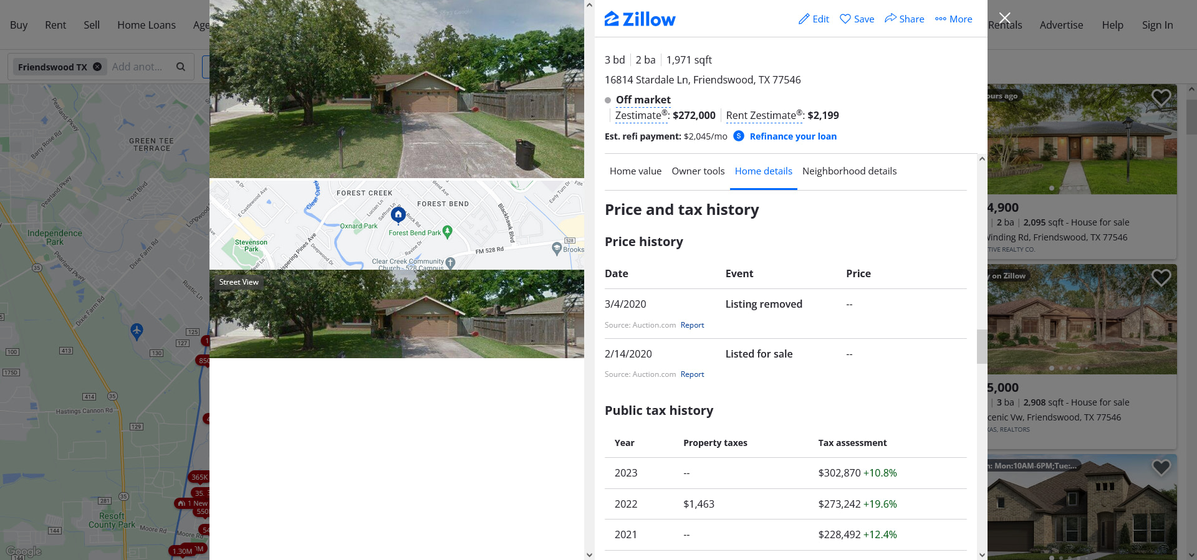This screenshot has height=560, width=1197.
Task: Click the Forest Bend Park marker on mini map
Action: click(447, 232)
